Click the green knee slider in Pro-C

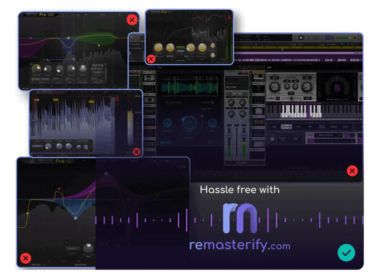(x=180, y=47)
